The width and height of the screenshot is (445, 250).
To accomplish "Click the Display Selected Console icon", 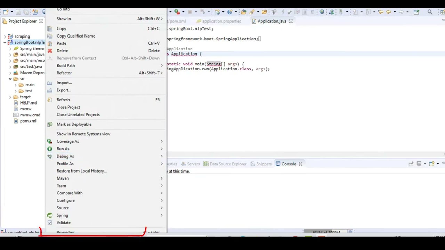I will (x=419, y=164).
